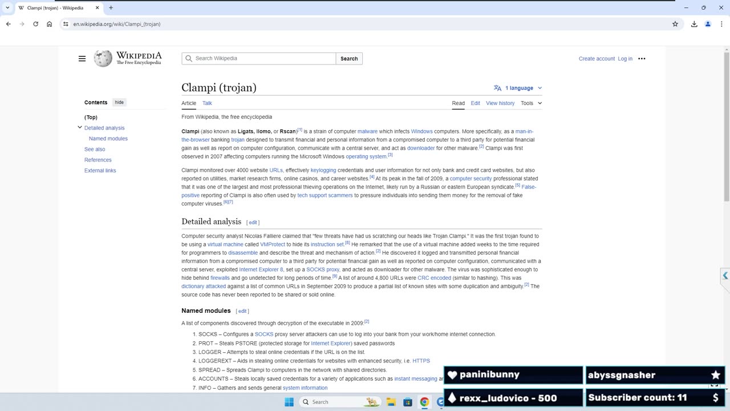Go to References in Contents
The height and width of the screenshot is (411, 730).
[98, 160]
